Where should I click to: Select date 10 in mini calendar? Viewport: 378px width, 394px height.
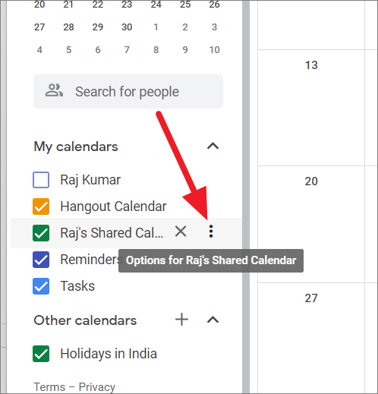214,50
